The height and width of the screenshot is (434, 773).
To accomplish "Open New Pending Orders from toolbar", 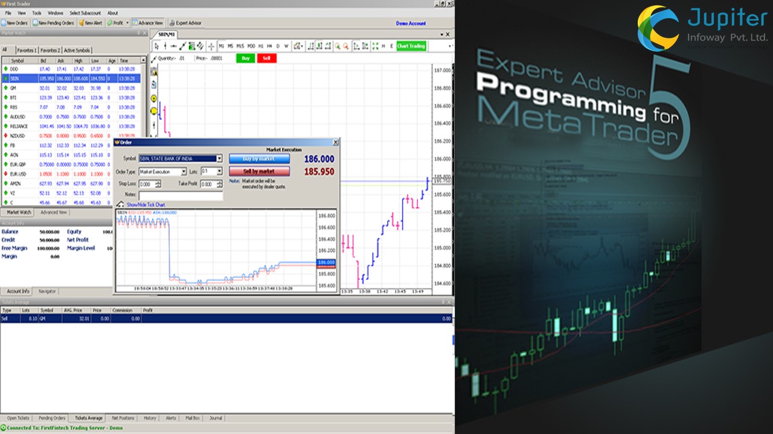I will click(x=35, y=23).
